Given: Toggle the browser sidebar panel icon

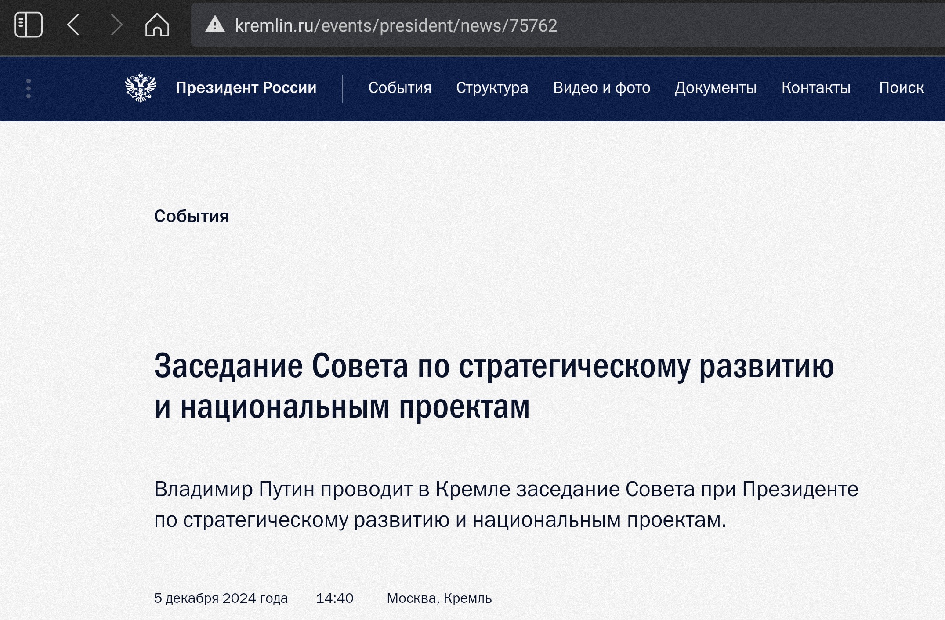Looking at the screenshot, I should (x=29, y=25).
